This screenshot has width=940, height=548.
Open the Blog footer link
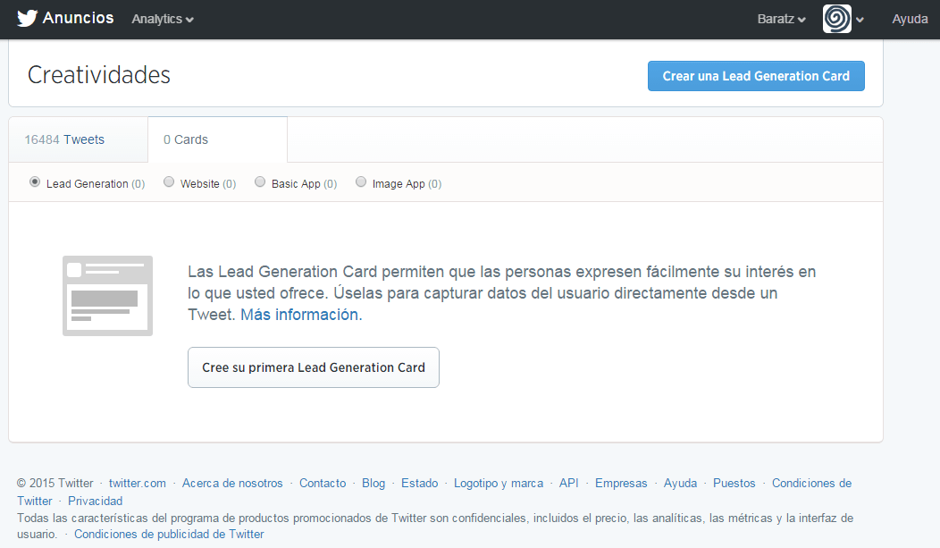click(x=373, y=484)
